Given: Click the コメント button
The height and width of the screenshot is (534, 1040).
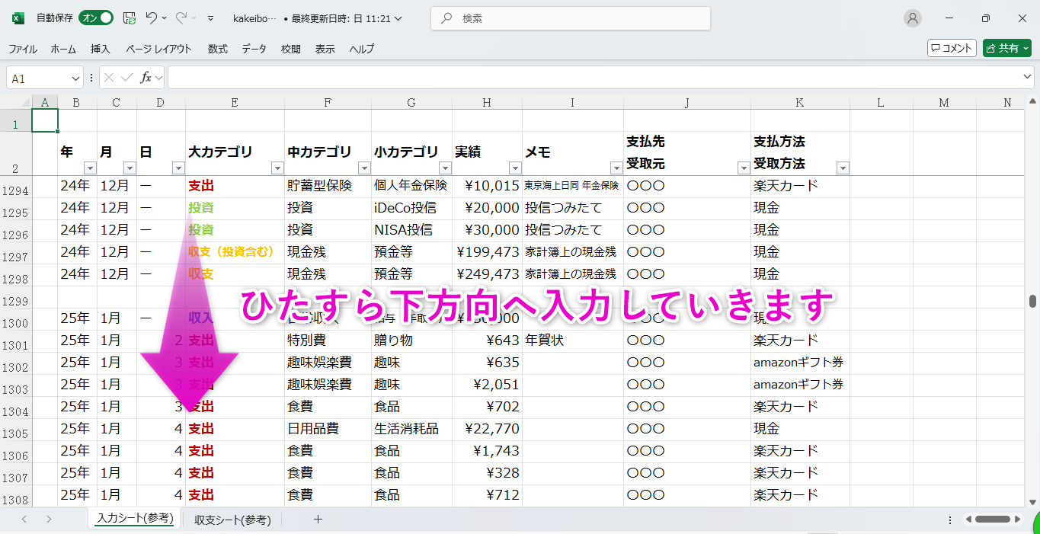Looking at the screenshot, I should point(952,48).
